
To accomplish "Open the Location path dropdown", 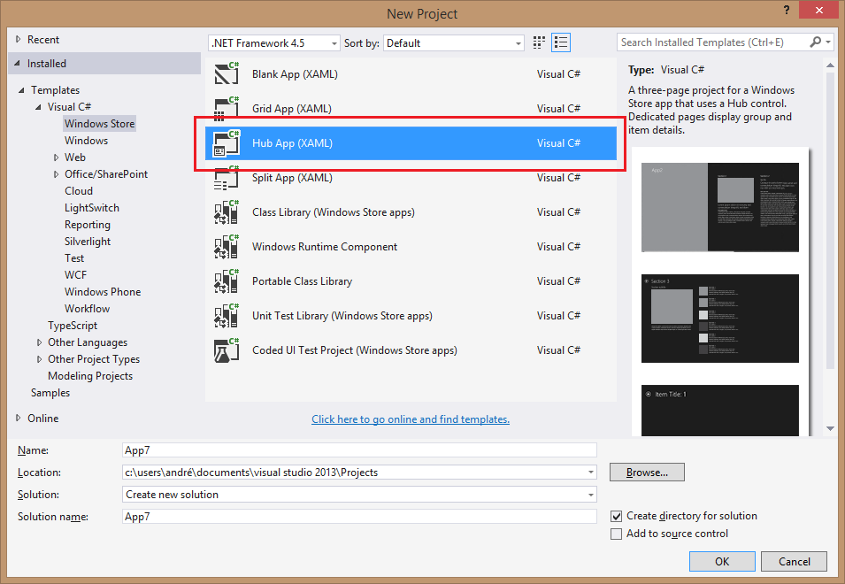I will point(591,473).
